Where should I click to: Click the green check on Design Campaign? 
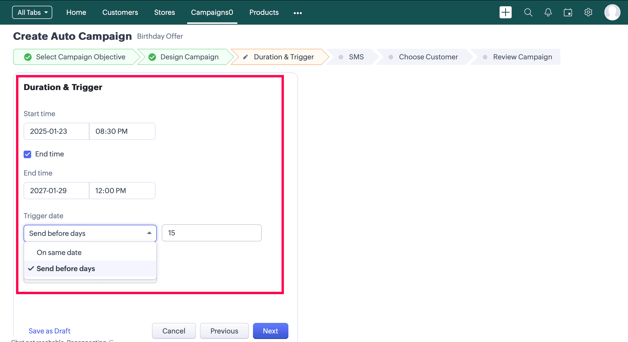coord(152,57)
